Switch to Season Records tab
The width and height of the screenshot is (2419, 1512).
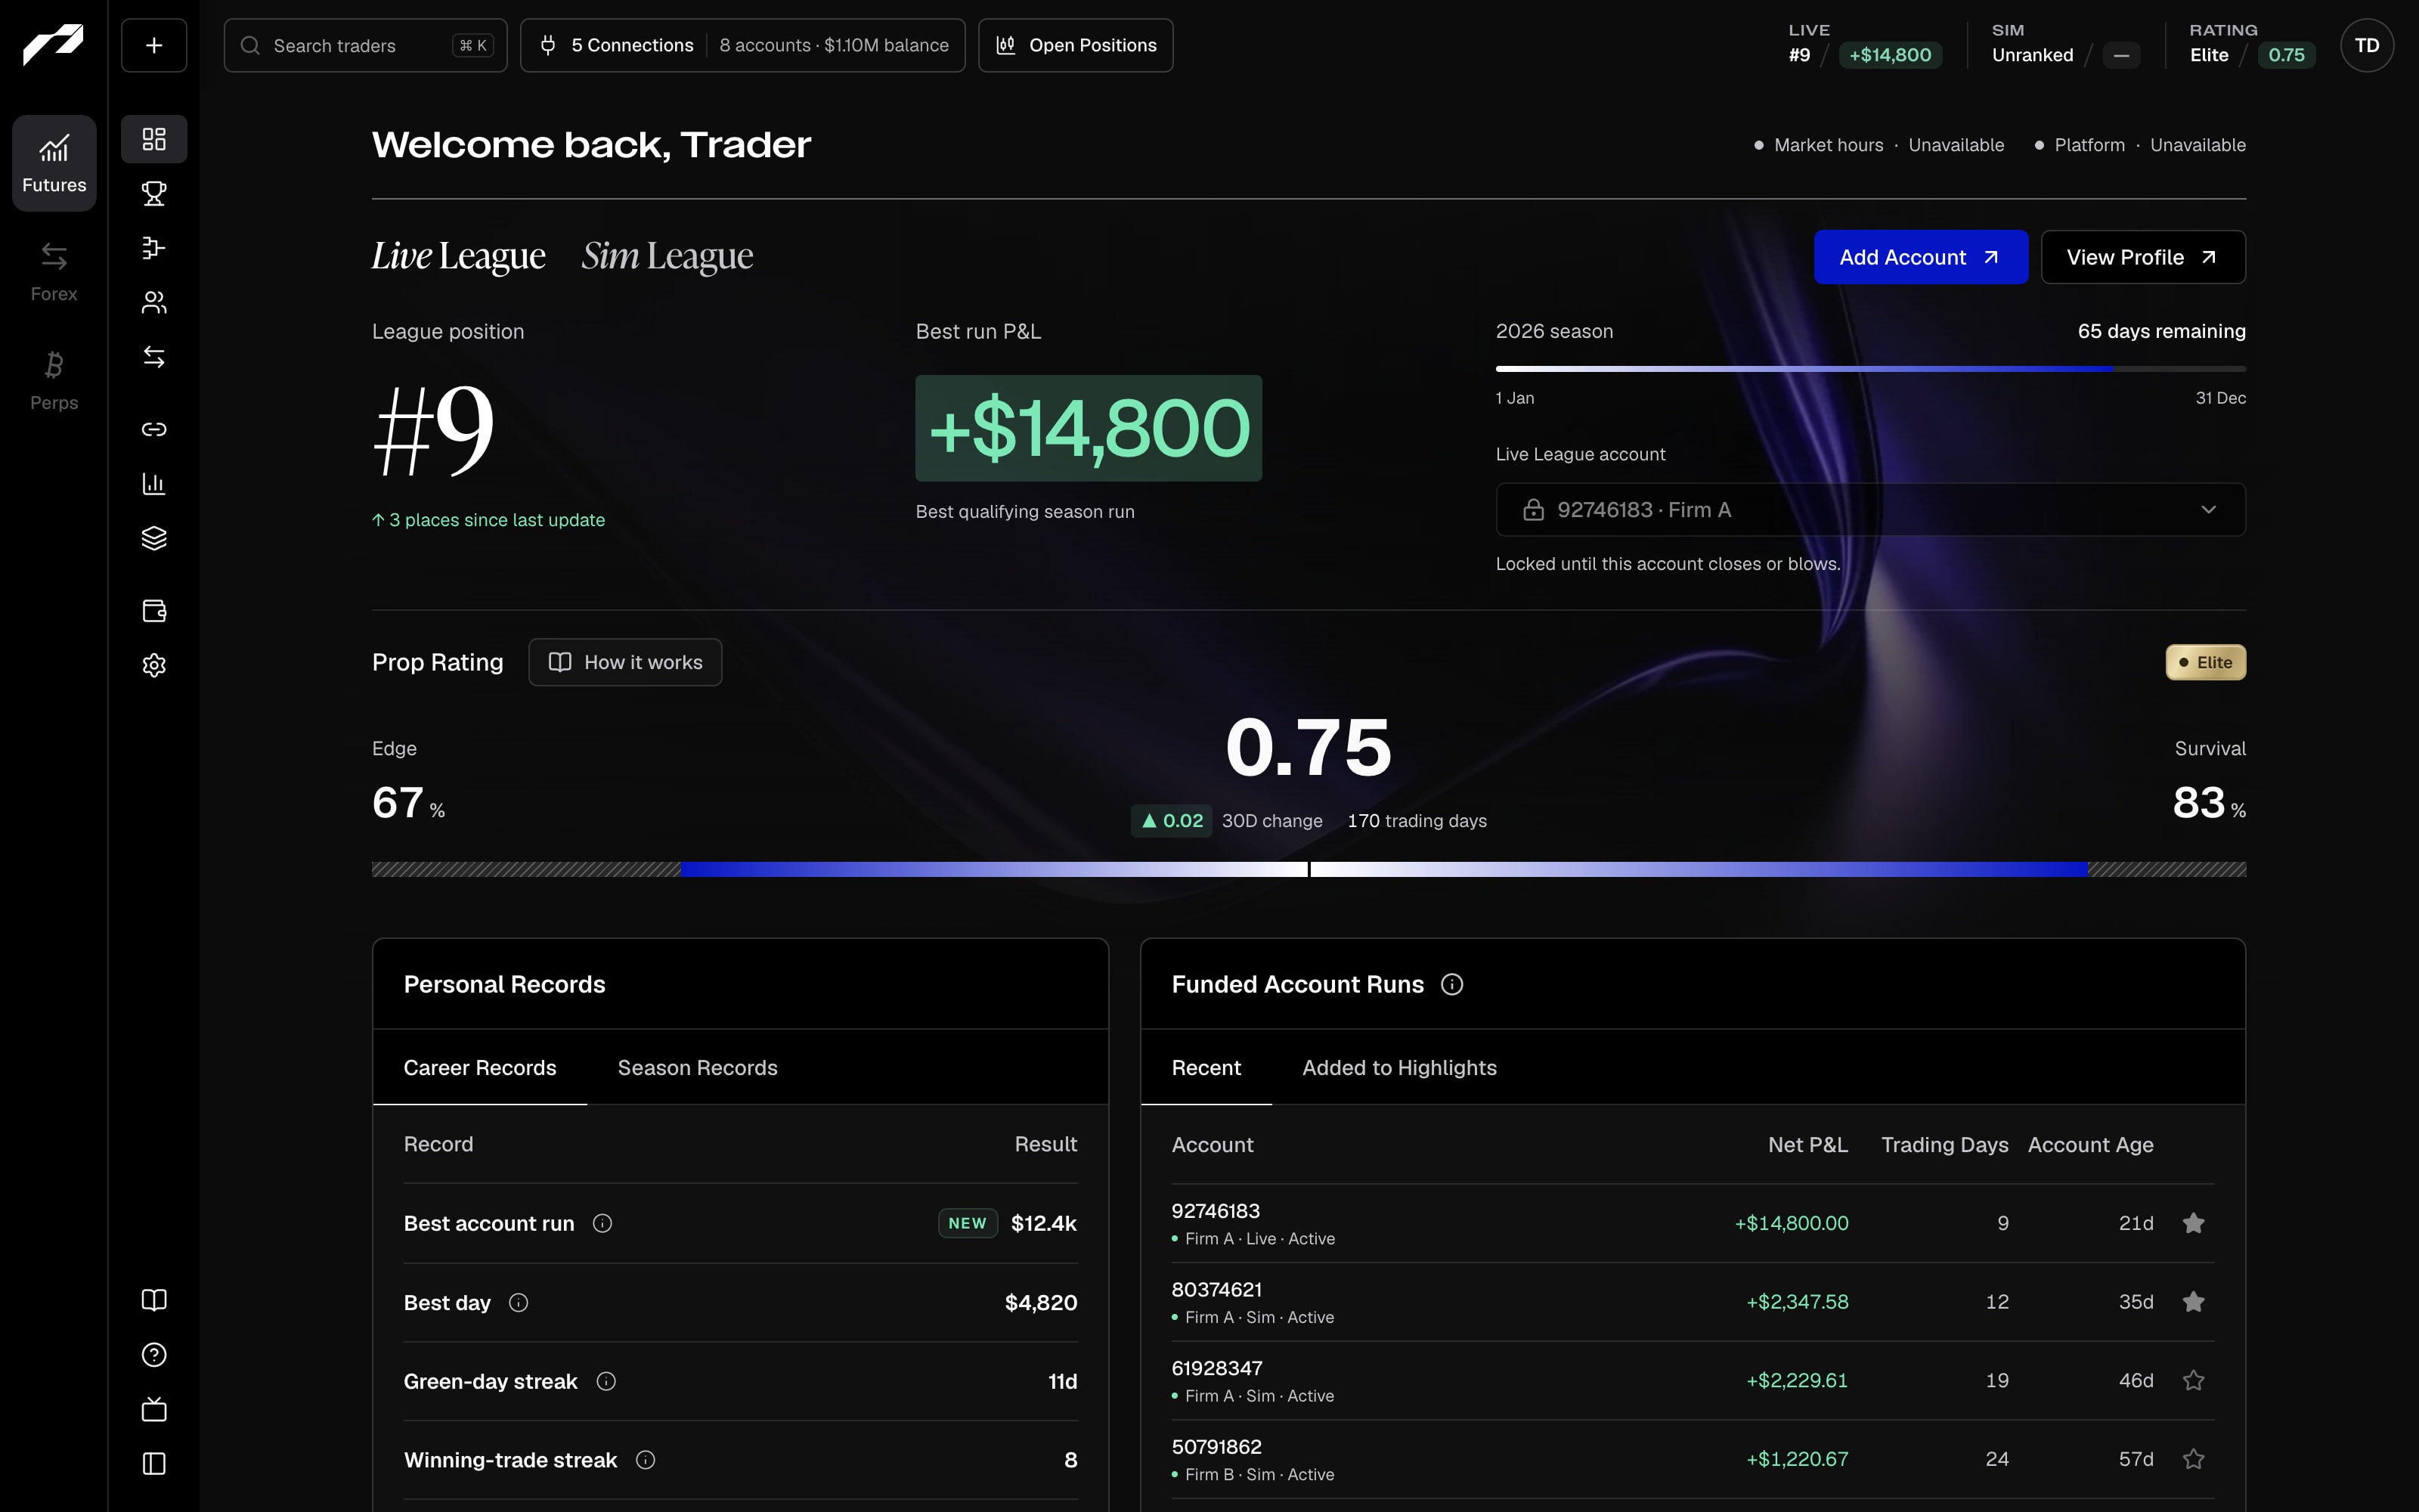tap(698, 1068)
